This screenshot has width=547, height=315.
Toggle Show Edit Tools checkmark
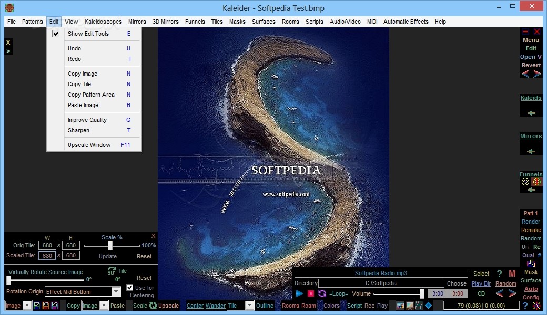point(55,34)
